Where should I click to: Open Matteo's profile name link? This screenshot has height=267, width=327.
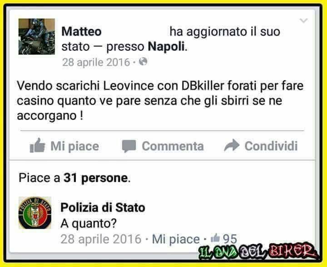click(x=82, y=31)
